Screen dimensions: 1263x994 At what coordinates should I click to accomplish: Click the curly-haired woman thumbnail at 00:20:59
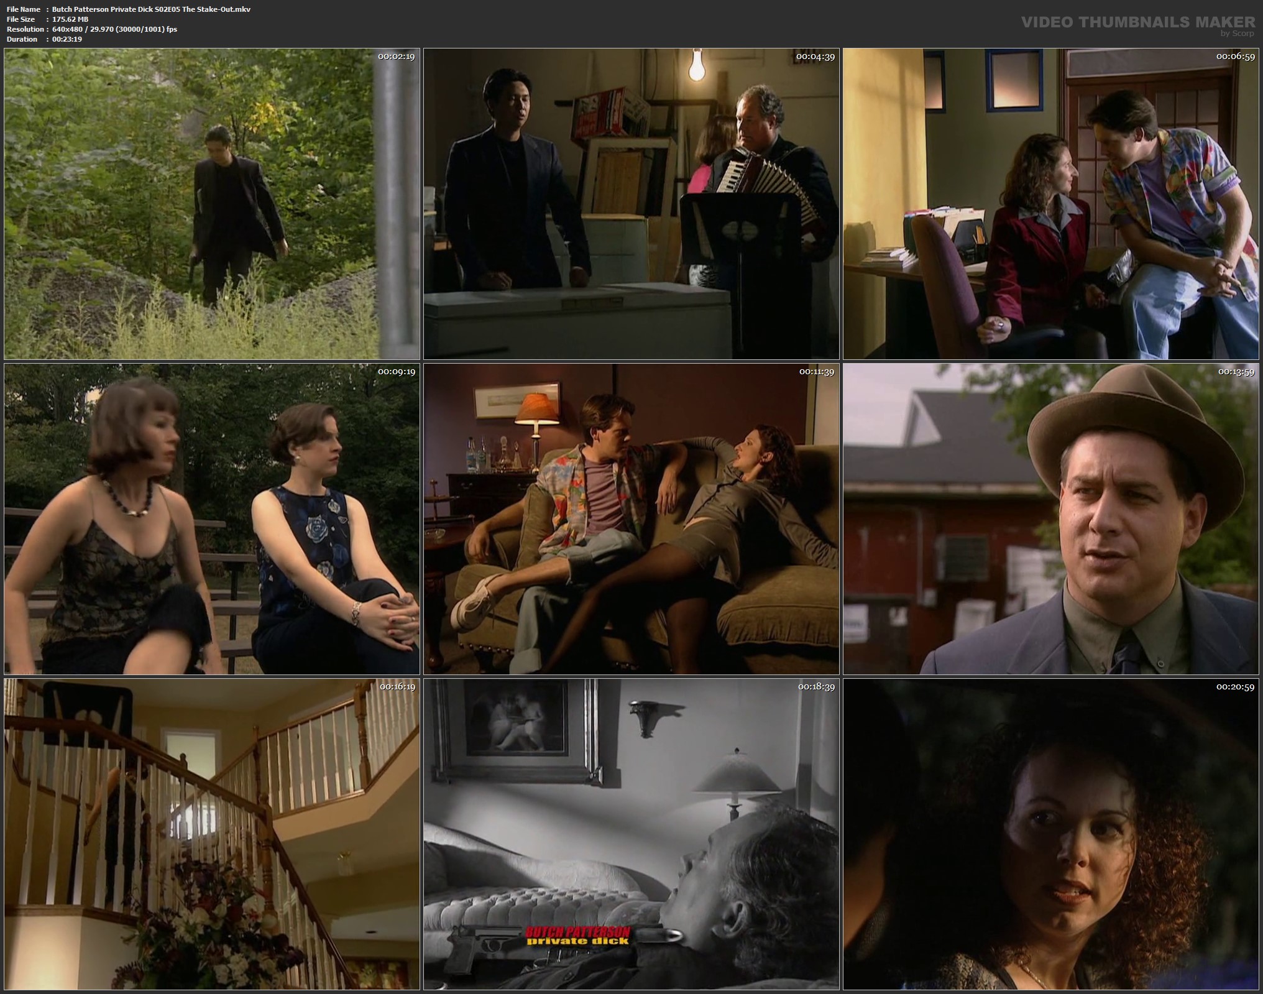point(1050,834)
